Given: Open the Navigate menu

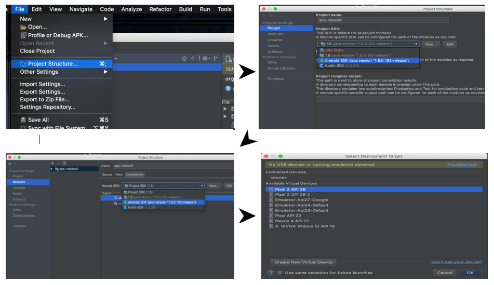Looking at the screenshot, I should click(81, 9).
